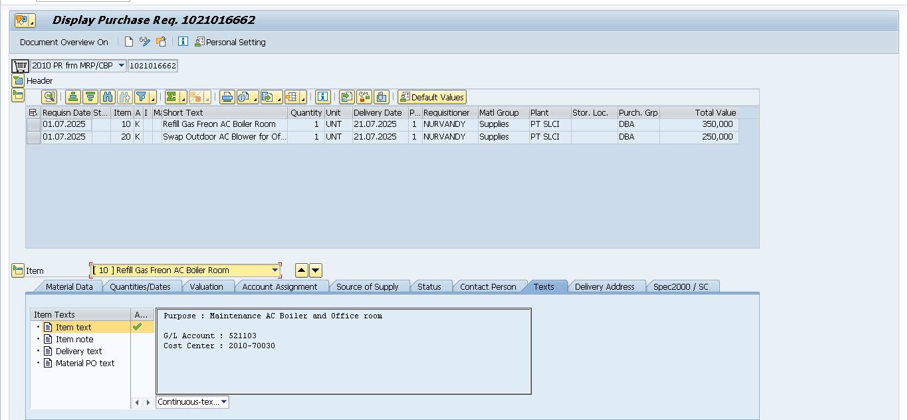Toggle Display/Change mode glasses-pencil icon
Viewport: 908px width, 420px height.
pyautogui.click(x=145, y=42)
